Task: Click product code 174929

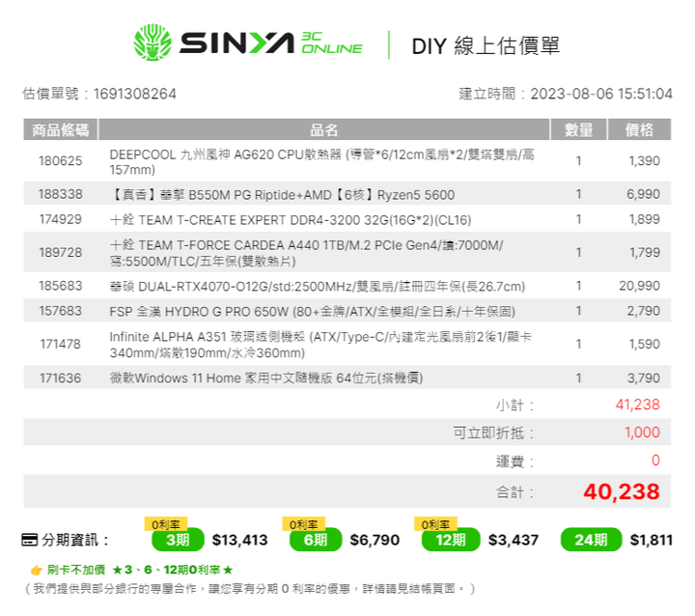Action: pos(60,219)
